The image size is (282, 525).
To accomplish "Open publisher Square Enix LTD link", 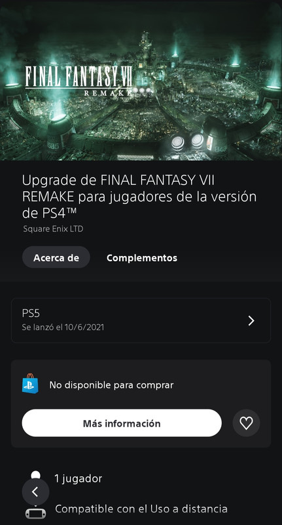I will coord(53,229).
